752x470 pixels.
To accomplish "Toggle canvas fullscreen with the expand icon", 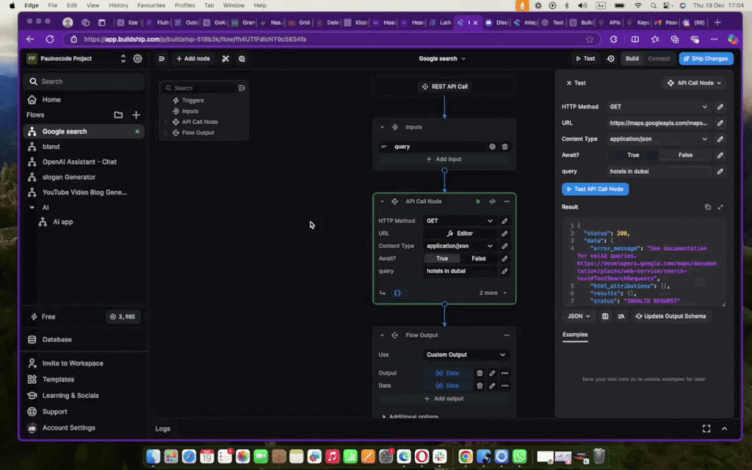I will 706,428.
